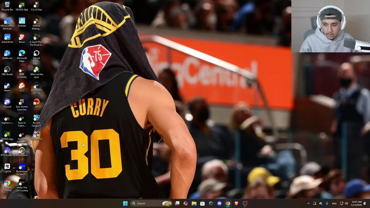Click the taskbar Search box
Viewport: 370px width, 208px height.
pos(151,203)
